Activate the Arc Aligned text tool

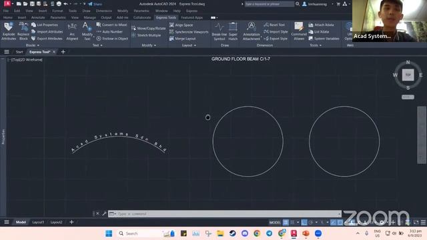[72, 31]
